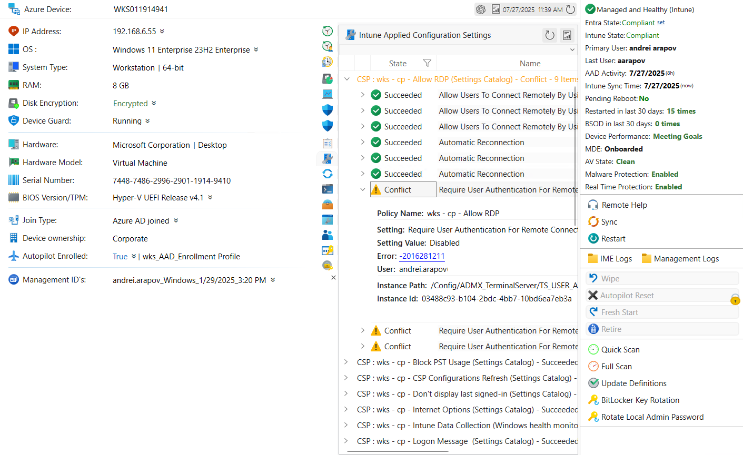Image resolution: width=743 pixels, height=455 pixels.
Task: Open the PowerShell terminal sidebar icon
Action: tap(328, 189)
